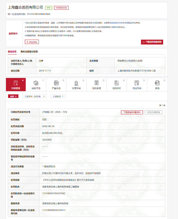Select the credit code 913101083208843866
The width and height of the screenshot is (178, 219).
pyautogui.click(x=39, y=14)
